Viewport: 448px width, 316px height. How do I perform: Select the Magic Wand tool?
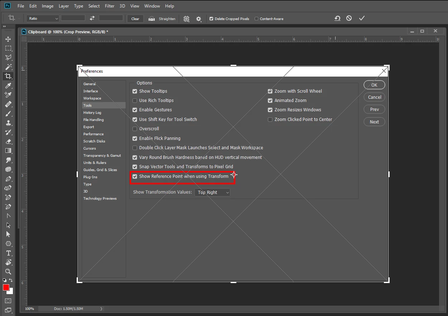tap(8, 67)
